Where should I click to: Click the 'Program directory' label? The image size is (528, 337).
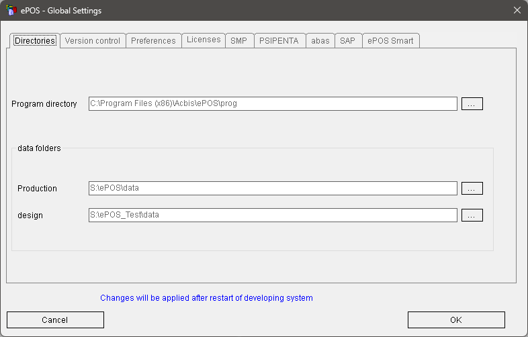pyautogui.click(x=44, y=103)
